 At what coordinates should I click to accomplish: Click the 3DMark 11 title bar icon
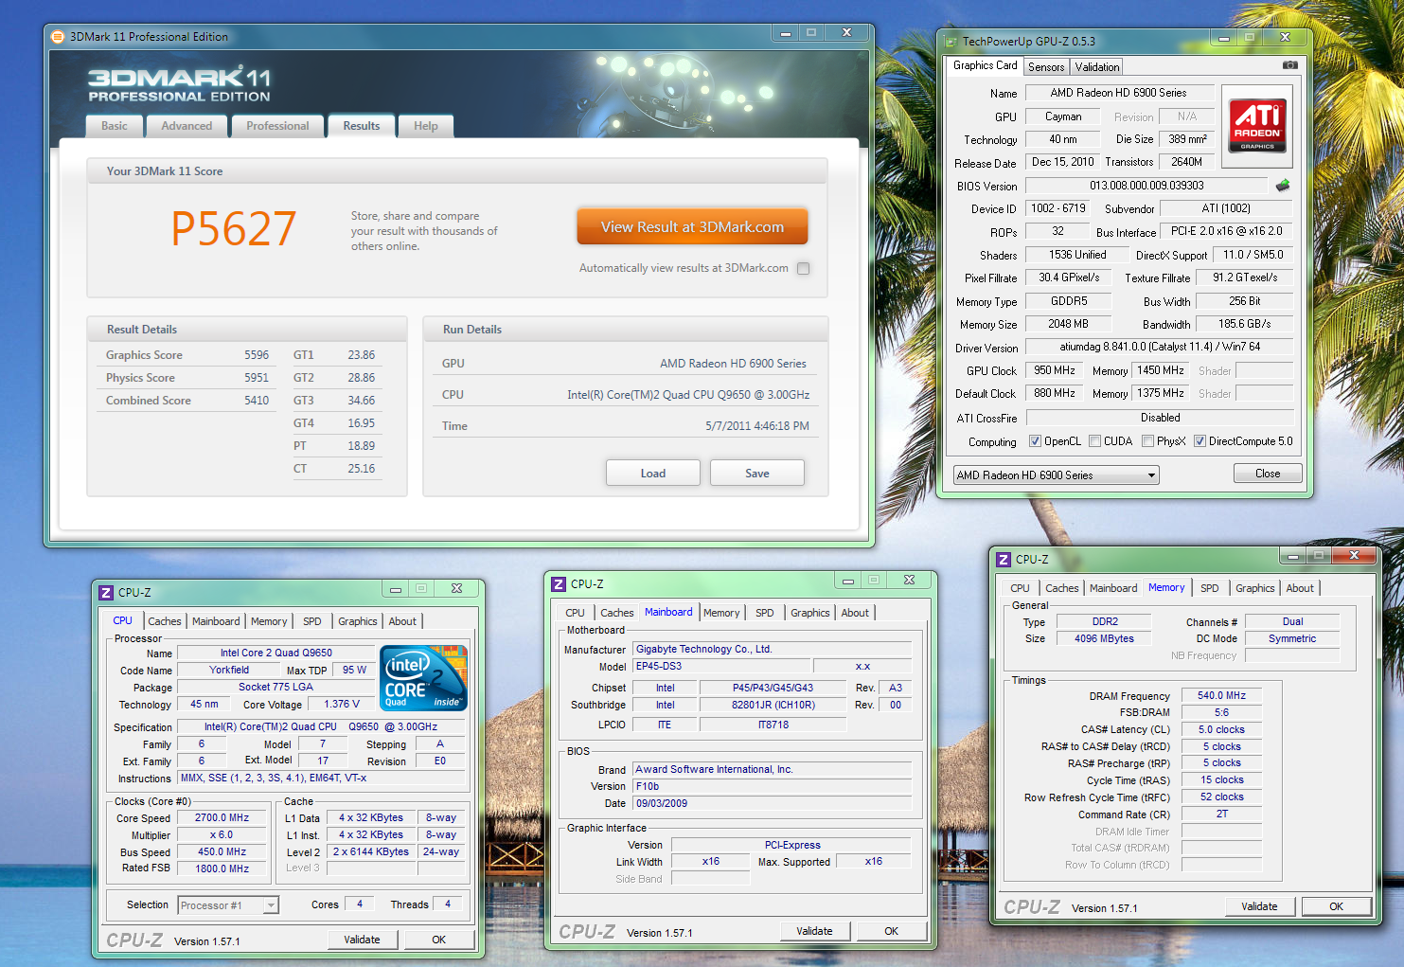pyautogui.click(x=58, y=36)
